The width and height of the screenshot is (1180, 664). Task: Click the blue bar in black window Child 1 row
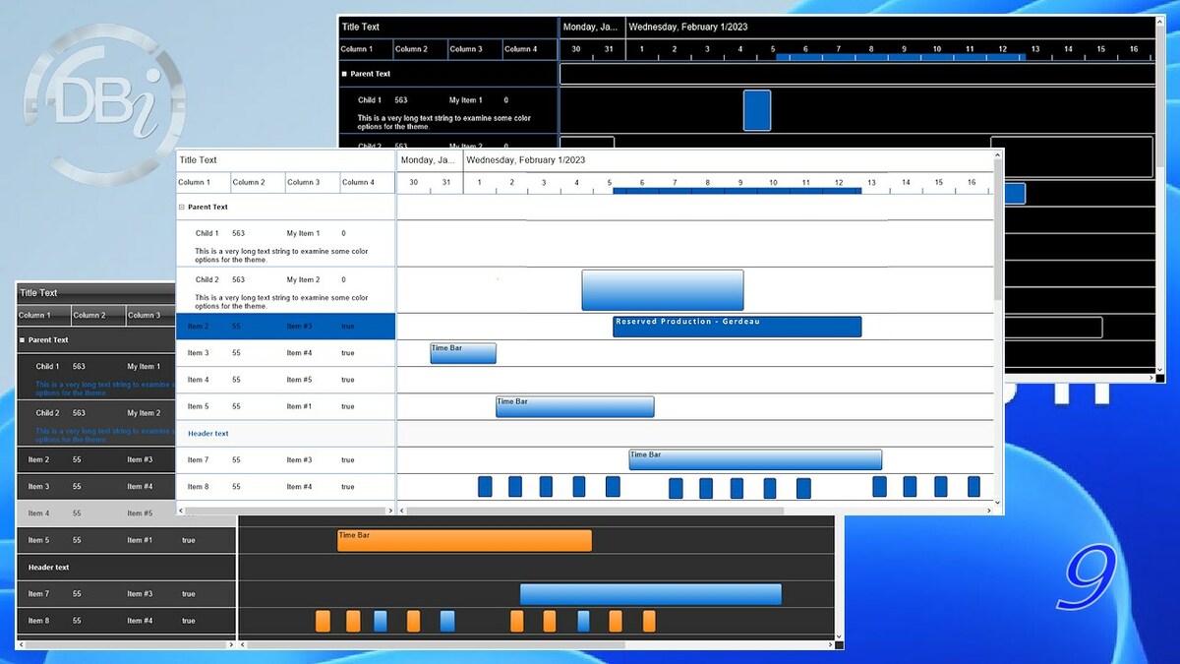[x=757, y=110]
